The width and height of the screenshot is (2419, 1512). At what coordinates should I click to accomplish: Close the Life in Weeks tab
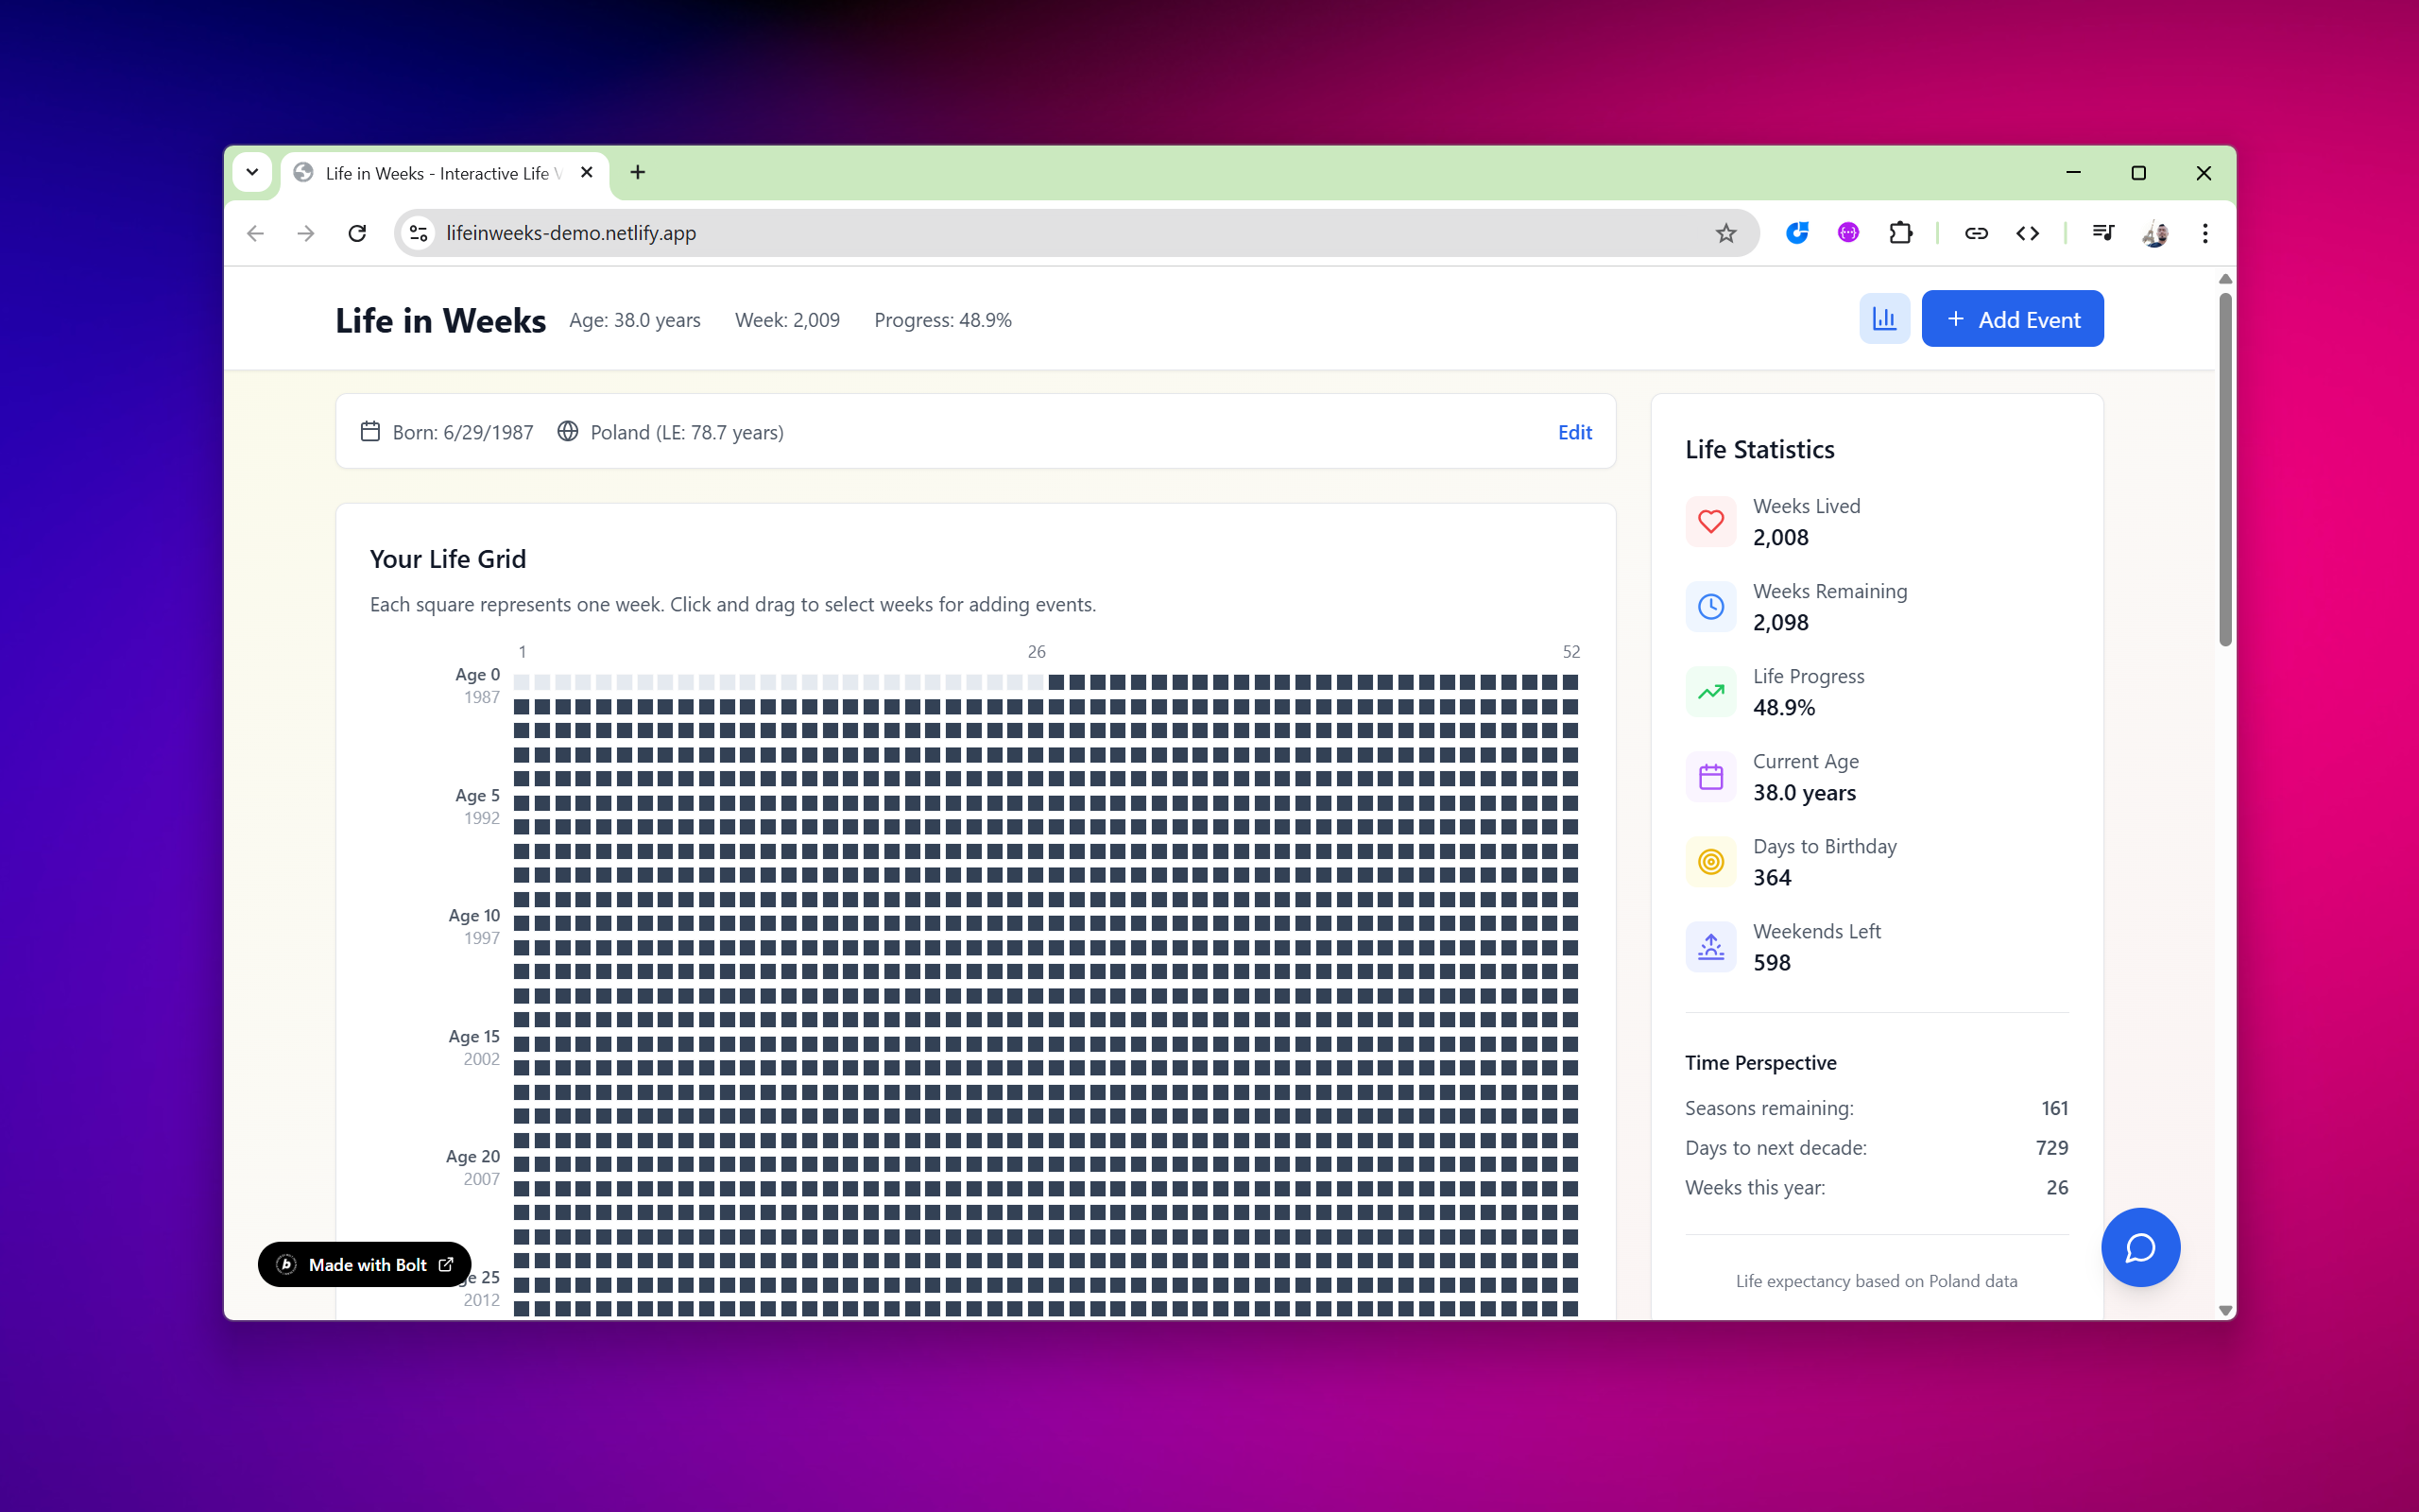coord(587,172)
